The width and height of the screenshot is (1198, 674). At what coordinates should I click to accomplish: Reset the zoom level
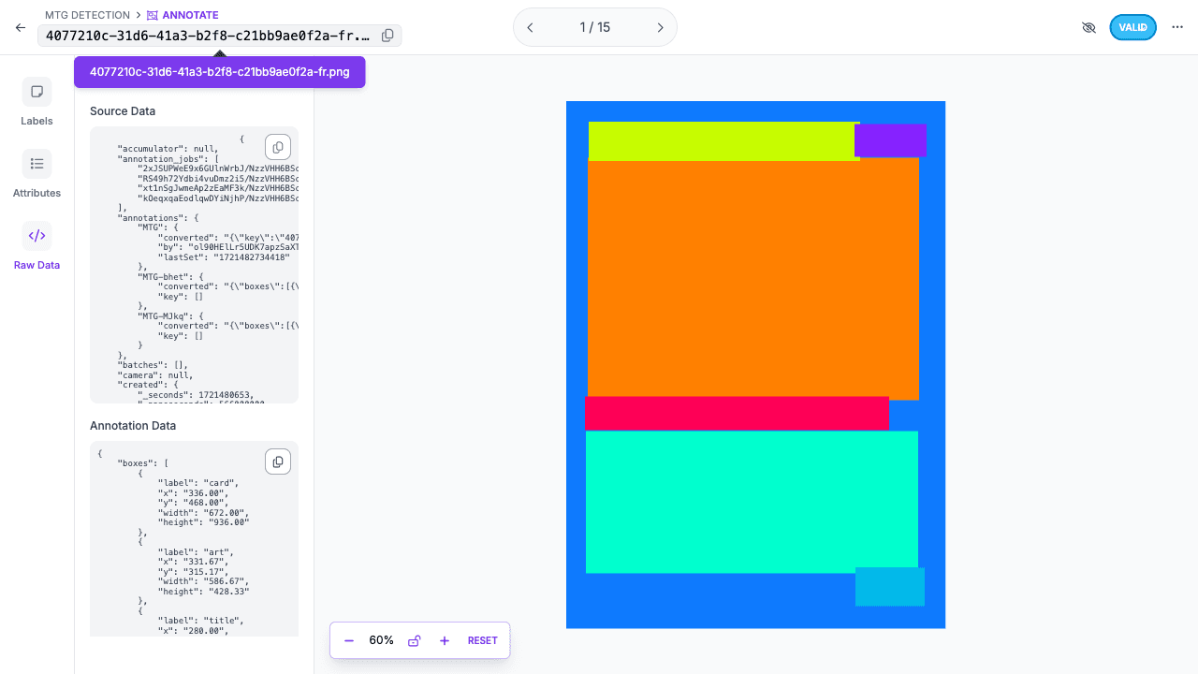pos(482,640)
